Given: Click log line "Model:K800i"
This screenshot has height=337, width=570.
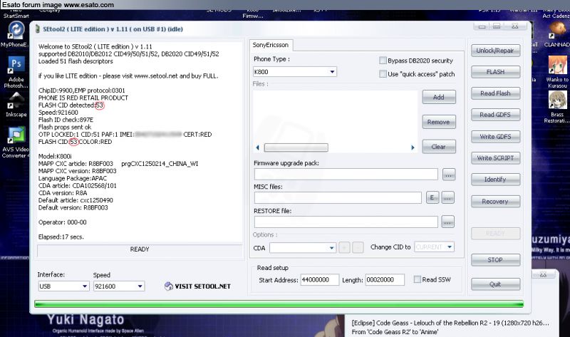Looking at the screenshot, I should (x=55, y=156).
